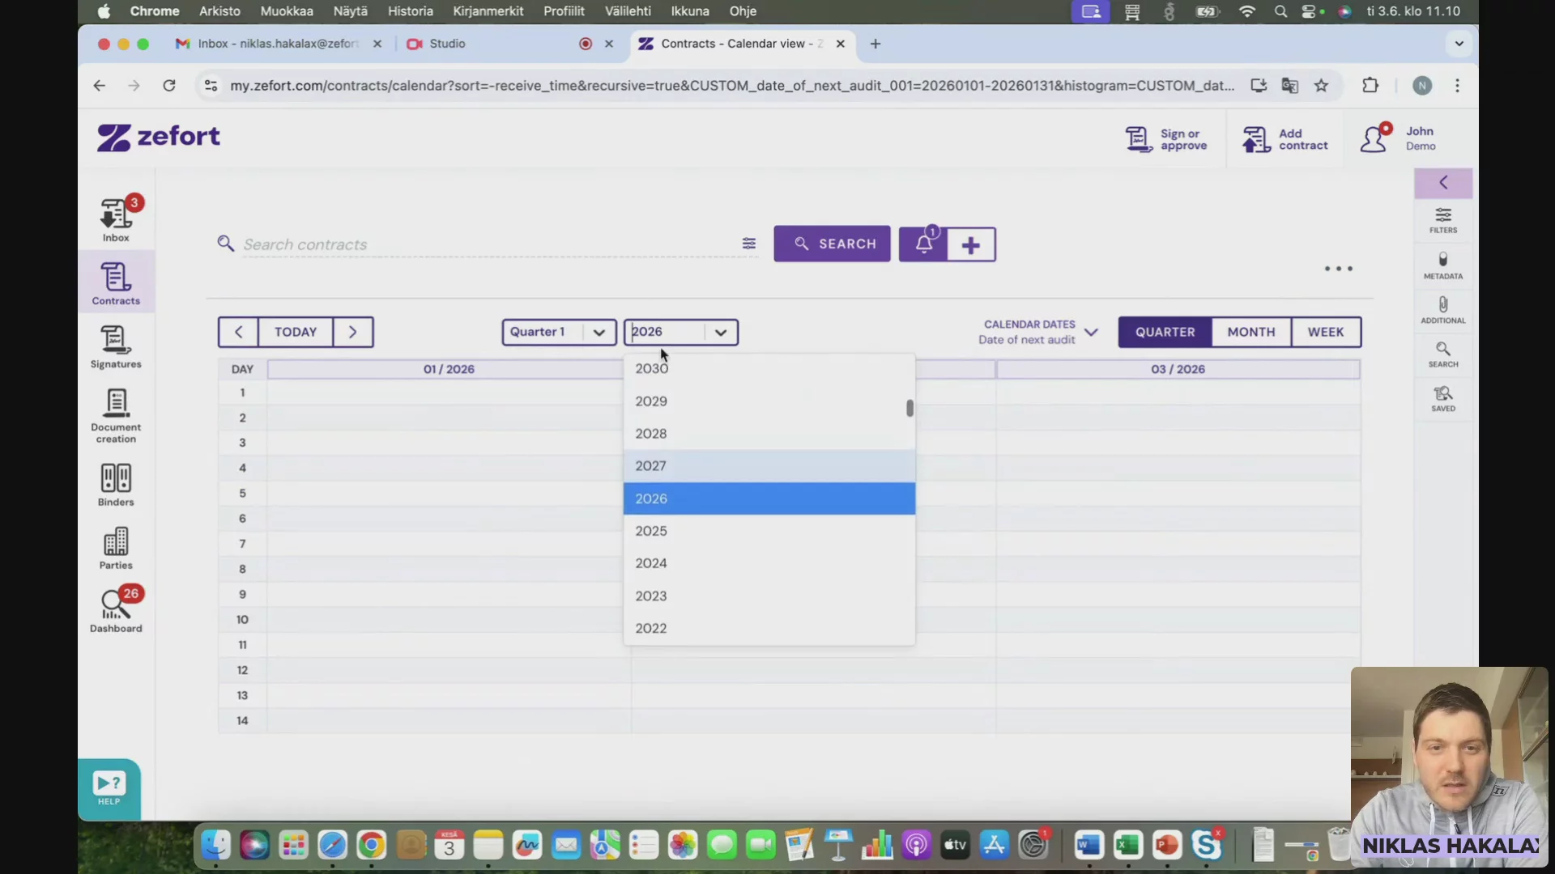
Task: Select highlighted year 2026 option
Action: [x=769, y=499]
